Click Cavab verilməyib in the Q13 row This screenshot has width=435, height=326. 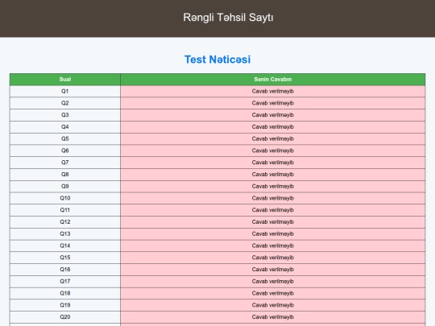tap(273, 234)
